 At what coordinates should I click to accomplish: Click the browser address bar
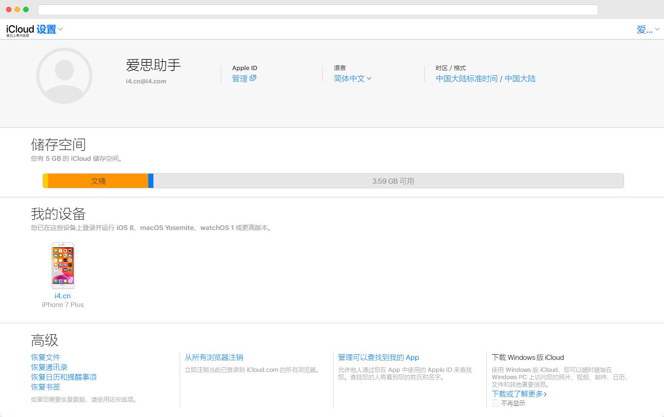(318, 9)
